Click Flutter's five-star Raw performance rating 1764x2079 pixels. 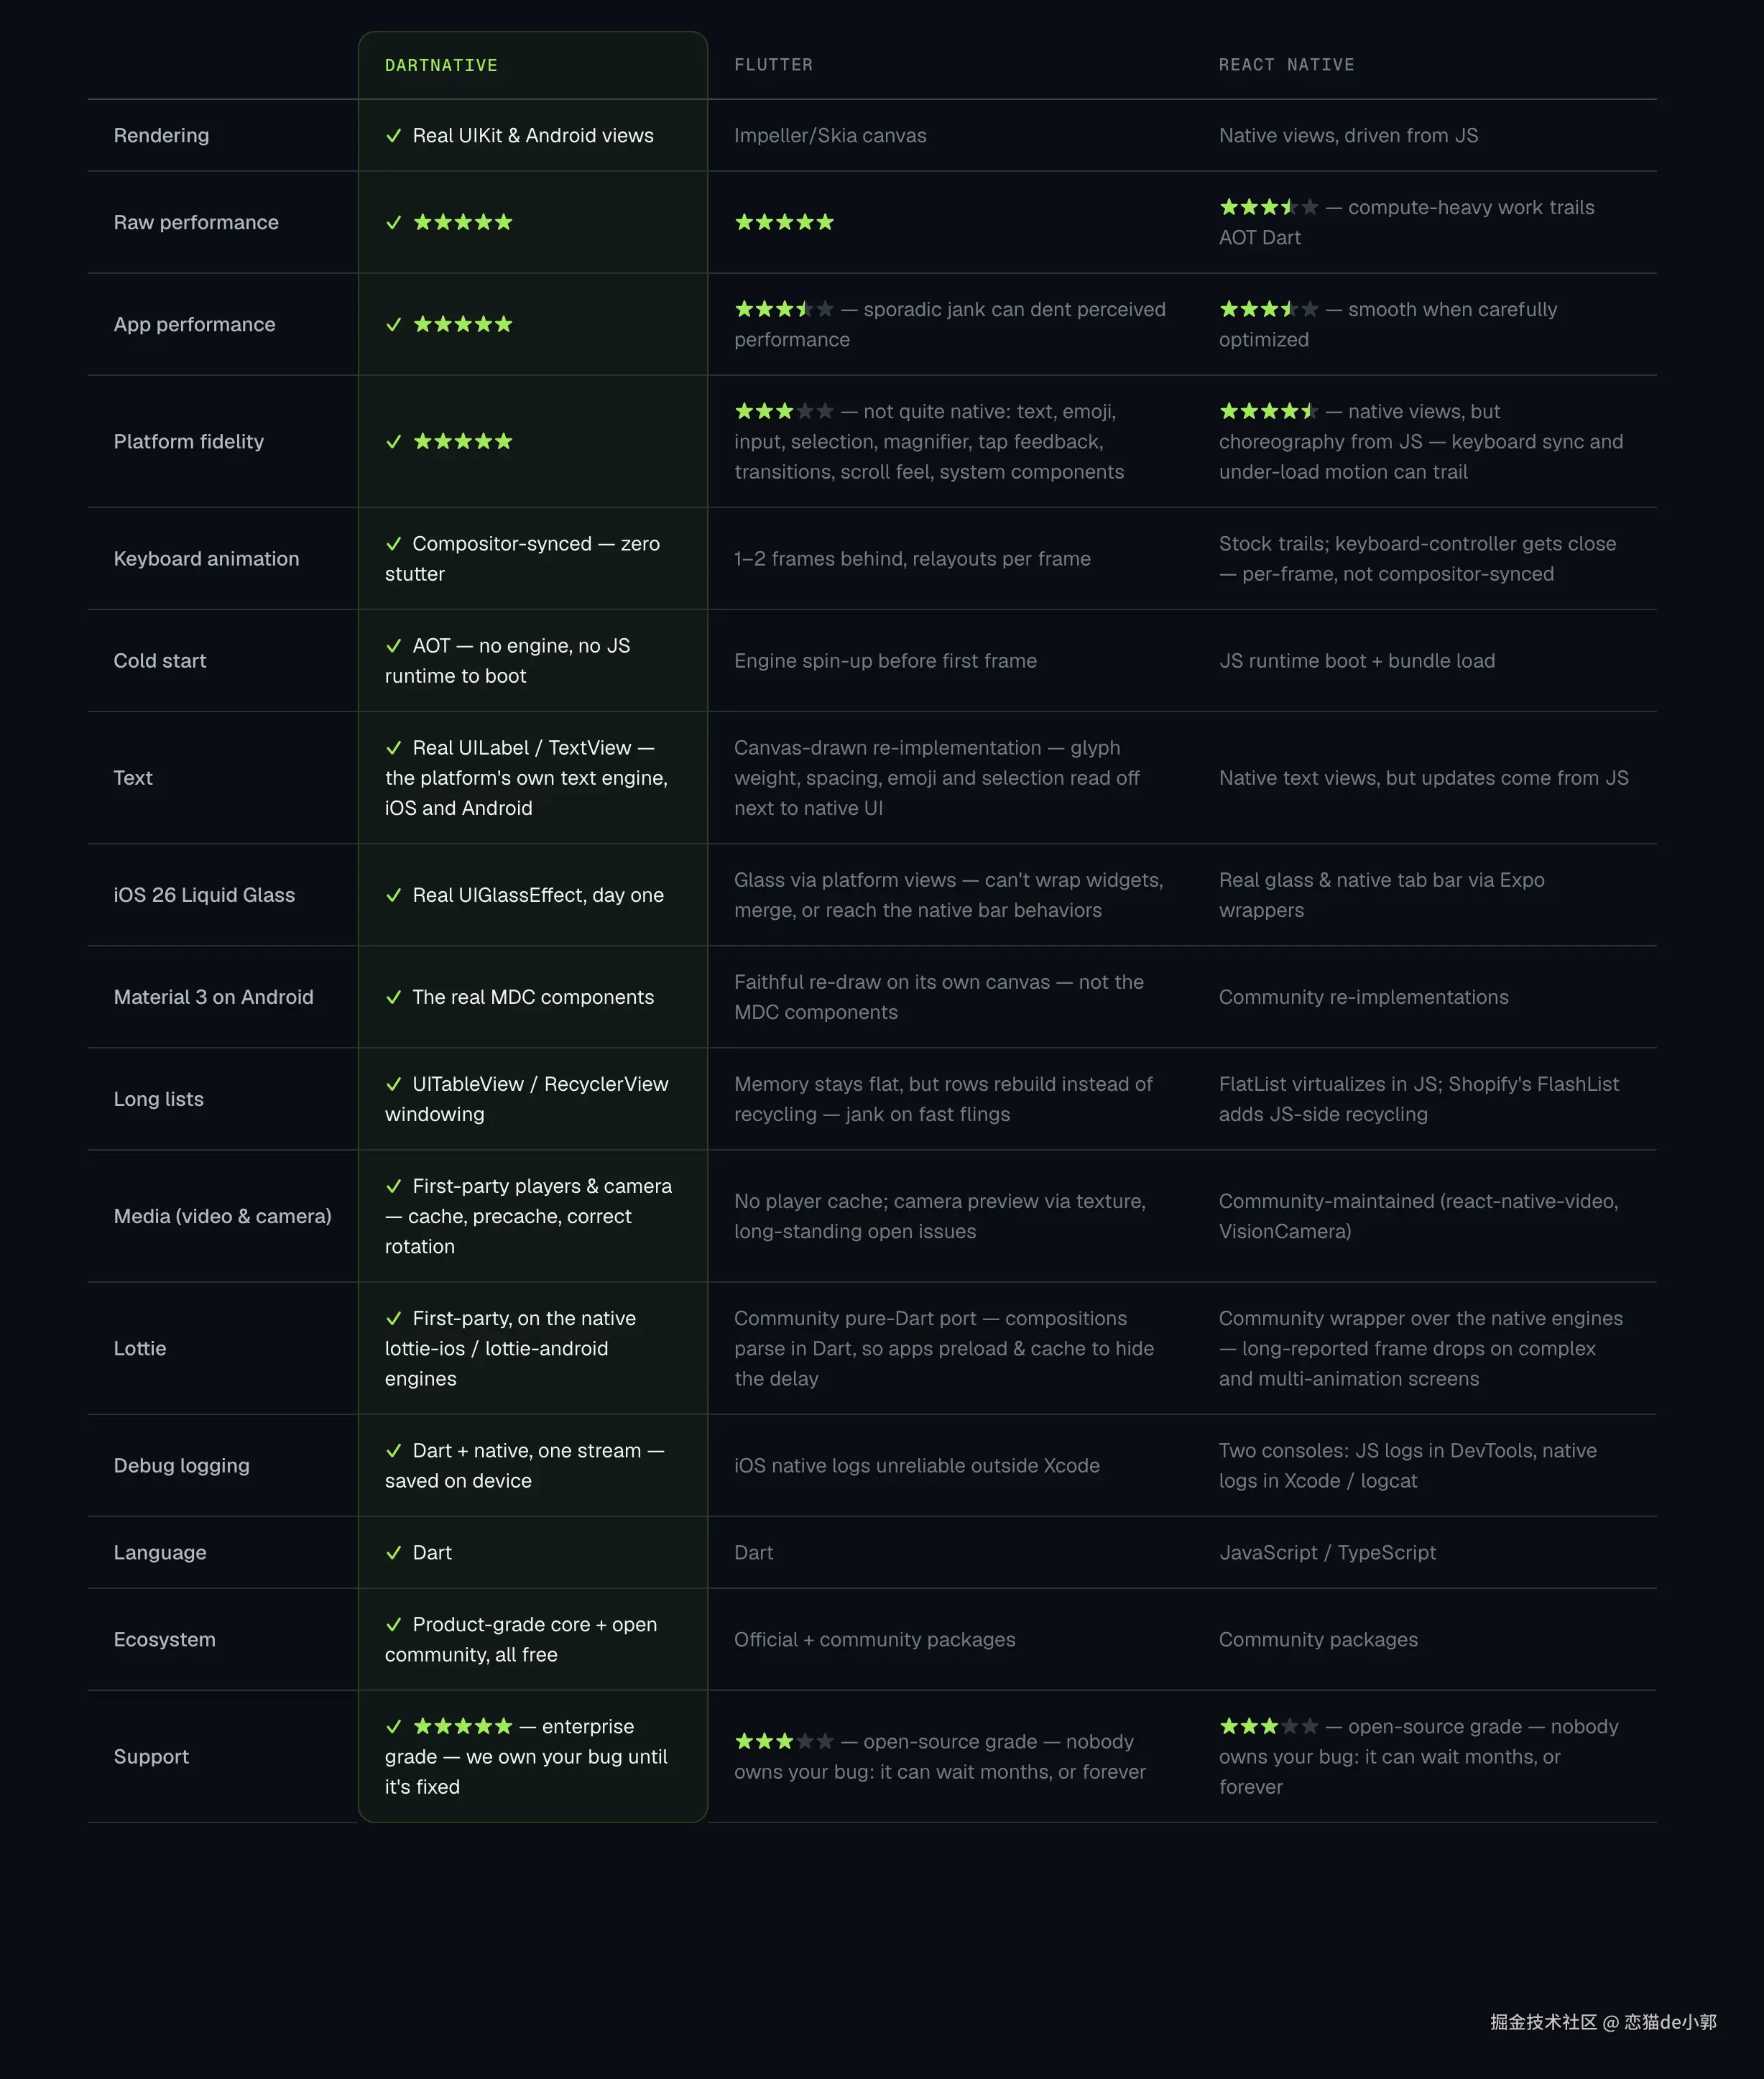click(x=784, y=222)
